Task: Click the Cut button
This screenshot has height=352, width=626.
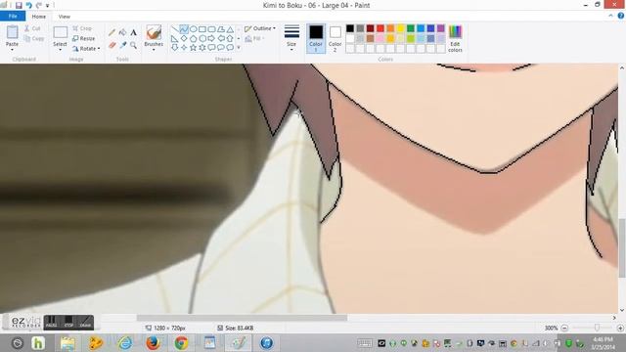Action: tap(32, 28)
